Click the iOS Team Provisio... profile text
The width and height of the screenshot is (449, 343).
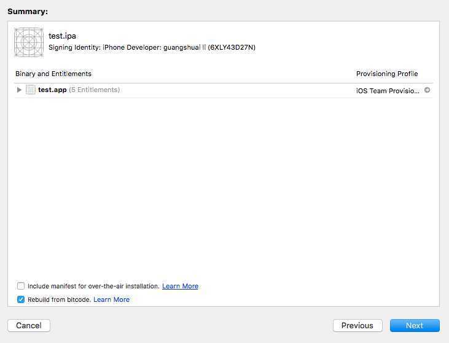pos(388,91)
